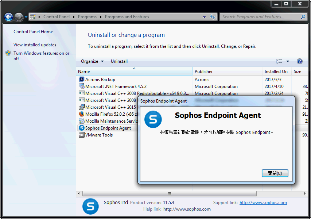Open View installed updates
The image size is (311, 219).
point(35,45)
